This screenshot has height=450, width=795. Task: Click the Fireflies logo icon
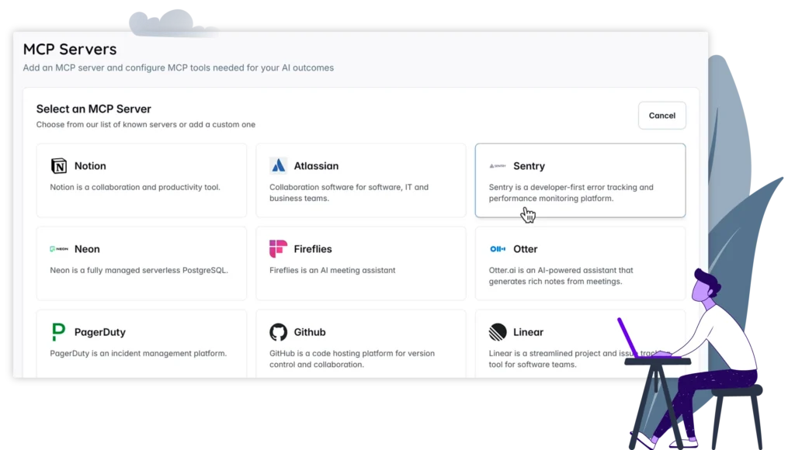tap(279, 249)
